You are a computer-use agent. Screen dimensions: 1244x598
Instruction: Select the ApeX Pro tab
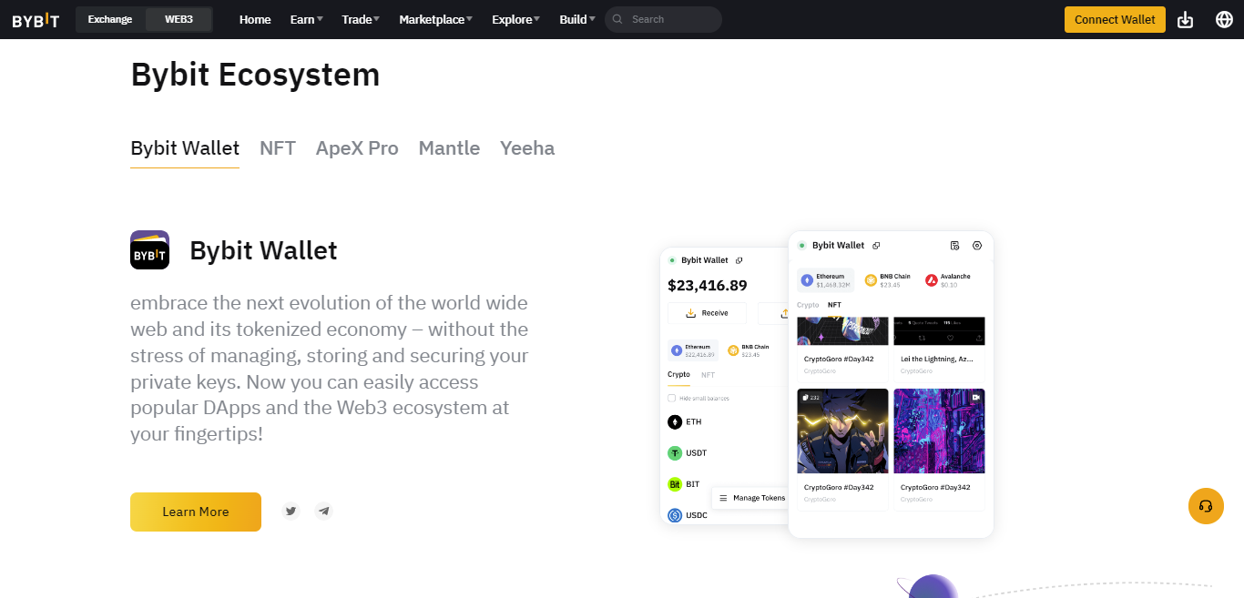point(357,147)
